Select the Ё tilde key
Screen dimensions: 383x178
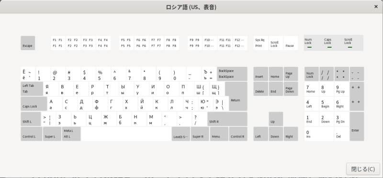click(x=28, y=74)
